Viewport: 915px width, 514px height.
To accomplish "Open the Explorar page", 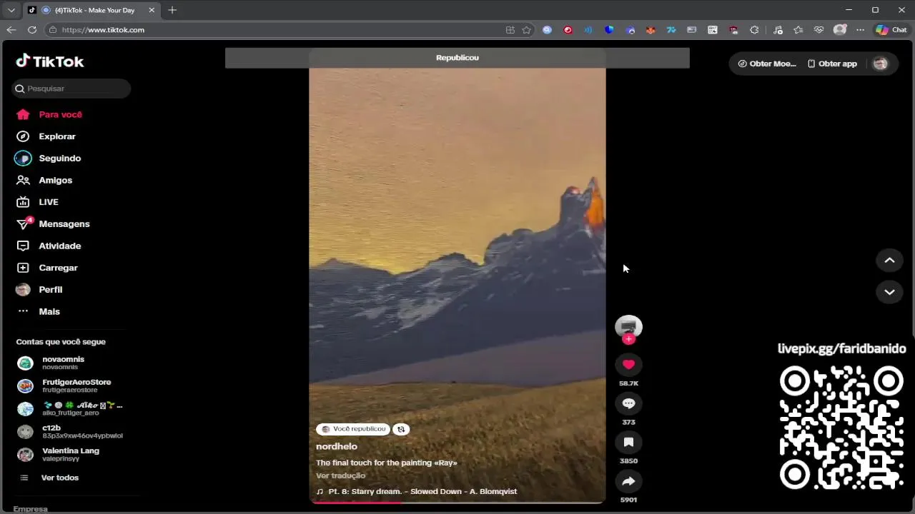I will point(46,136).
